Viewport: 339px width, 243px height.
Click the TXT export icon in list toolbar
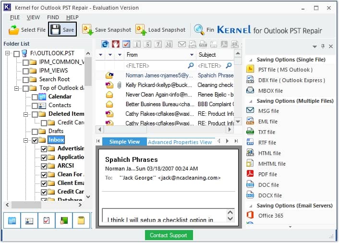coord(203,44)
